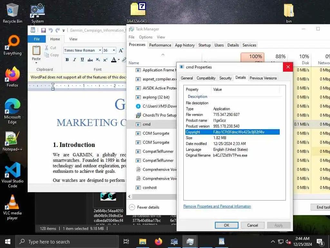
Task: Open VLC media player shortcut
Action: click(x=13, y=207)
